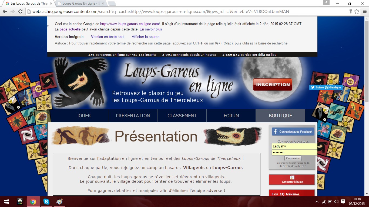The image size is (369, 207).
Task: Click the Chrome taskbar icon
Action: pyautogui.click(x=33, y=202)
